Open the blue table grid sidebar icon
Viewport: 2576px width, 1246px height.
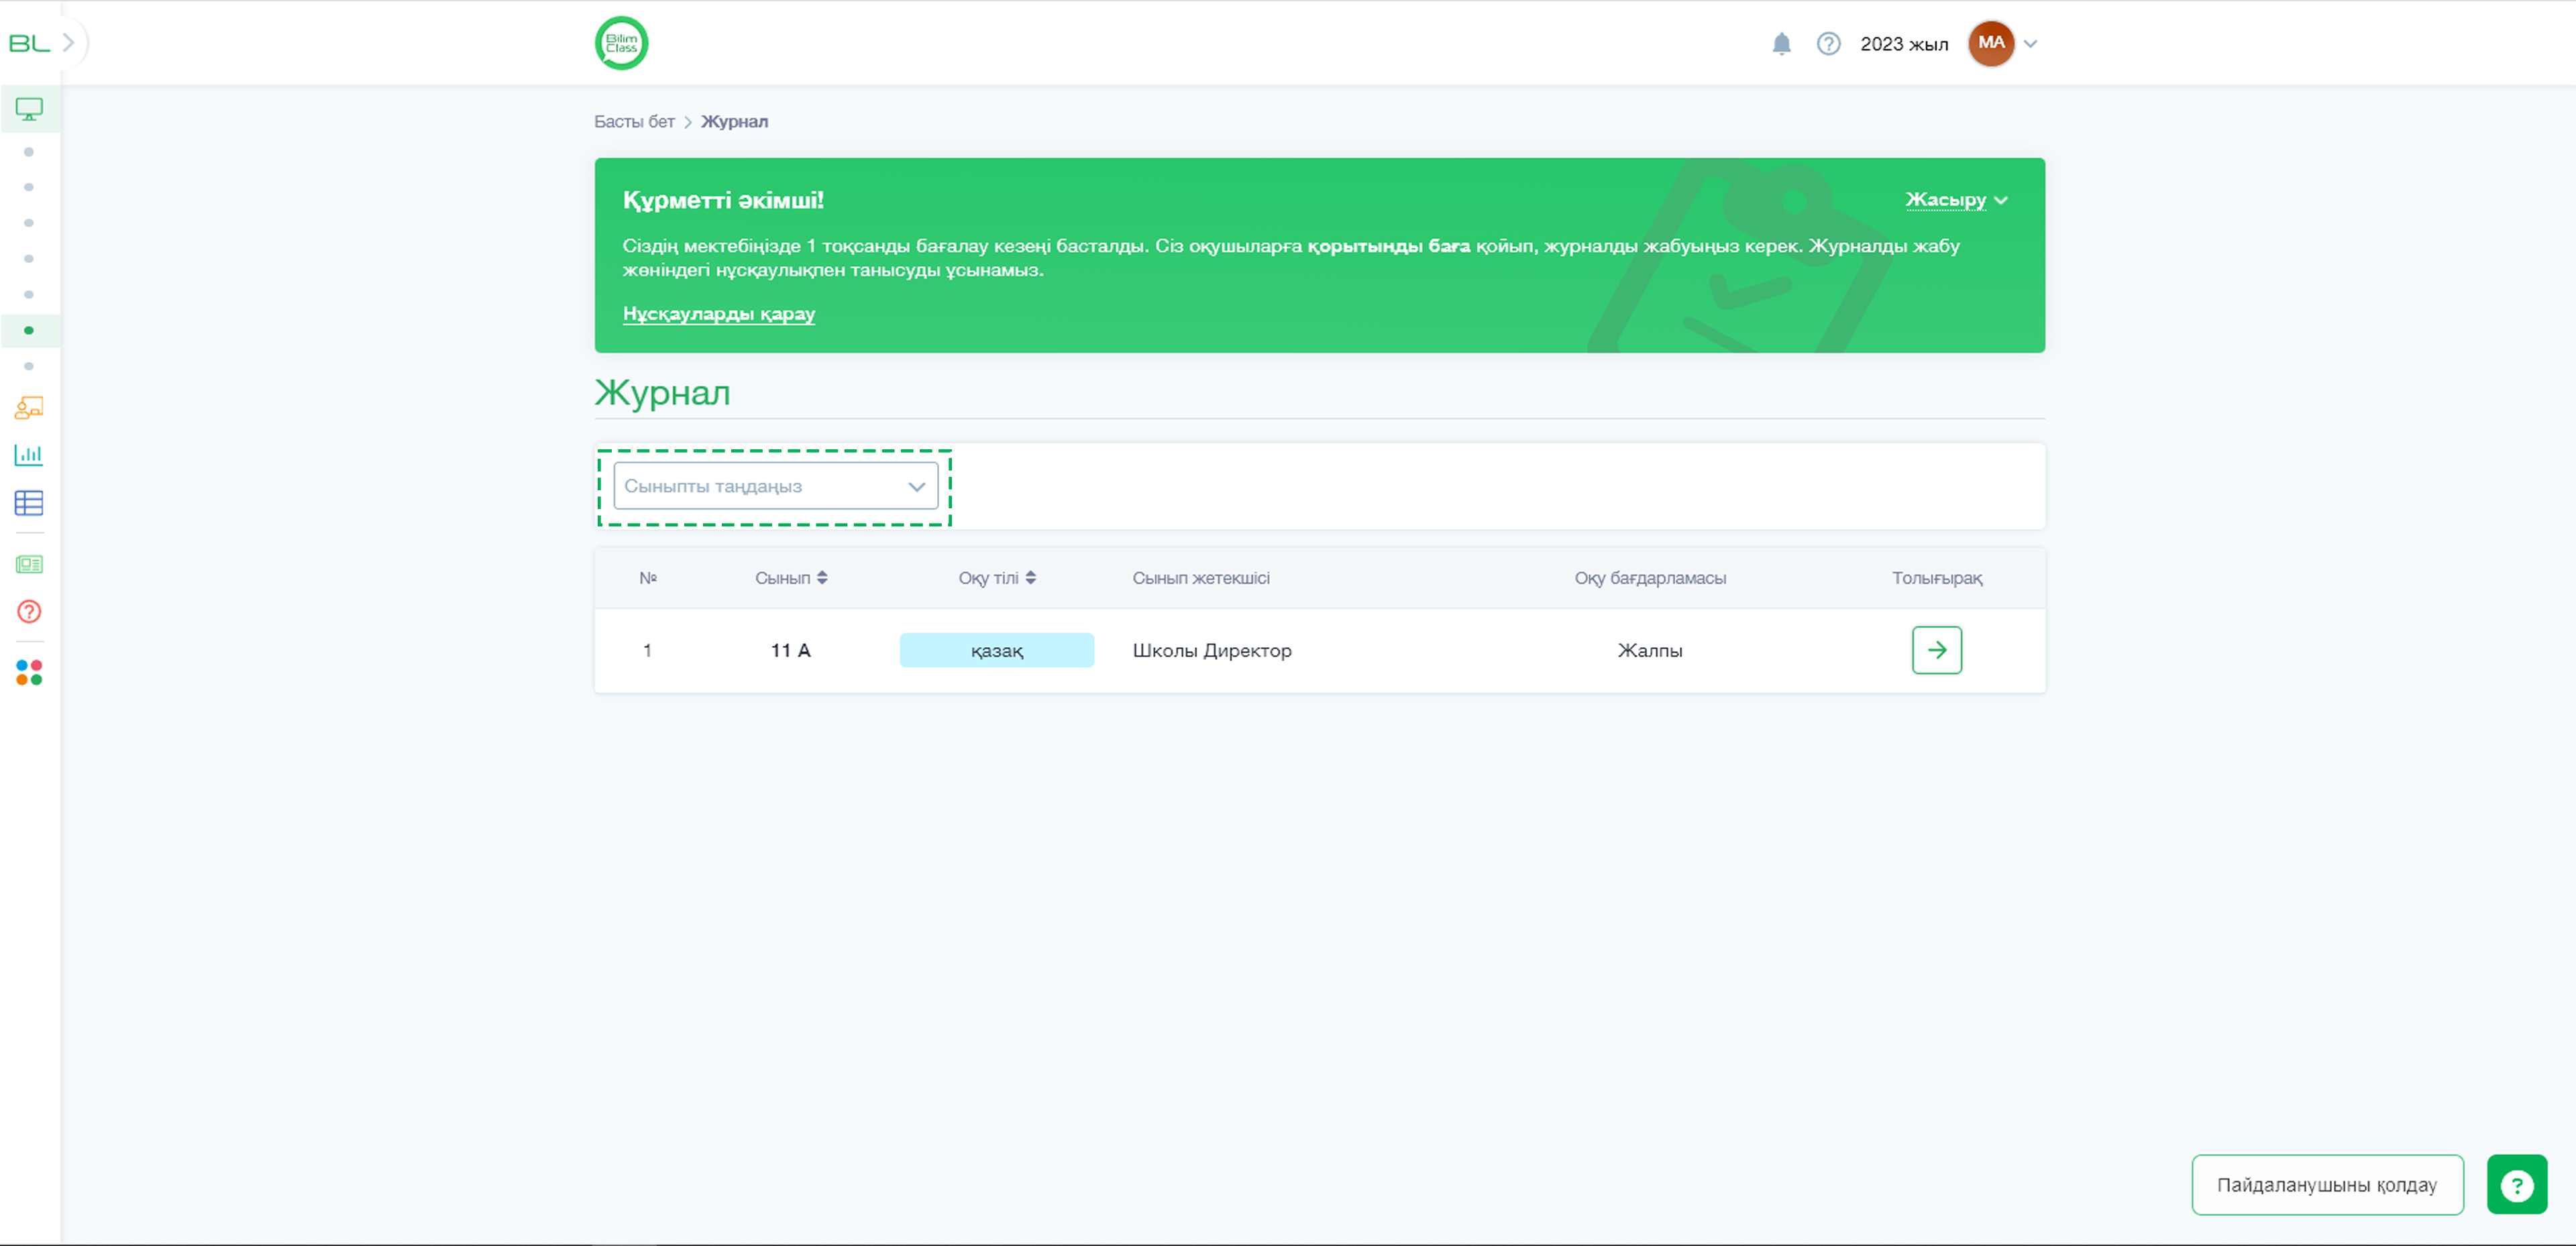coord(29,503)
